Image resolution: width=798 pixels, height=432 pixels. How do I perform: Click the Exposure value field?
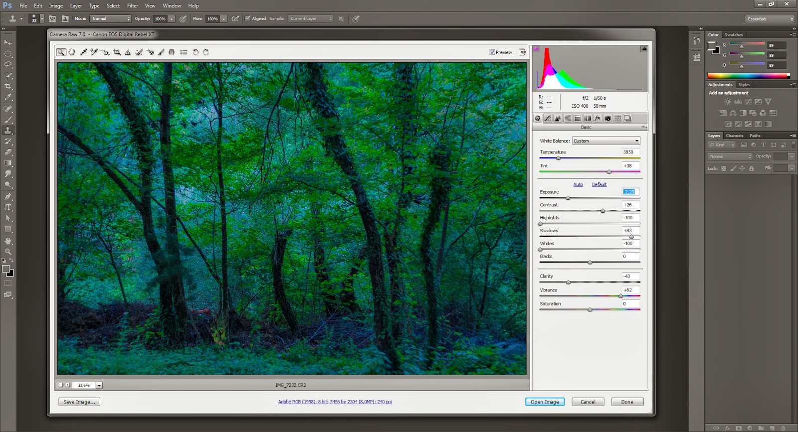(630, 192)
